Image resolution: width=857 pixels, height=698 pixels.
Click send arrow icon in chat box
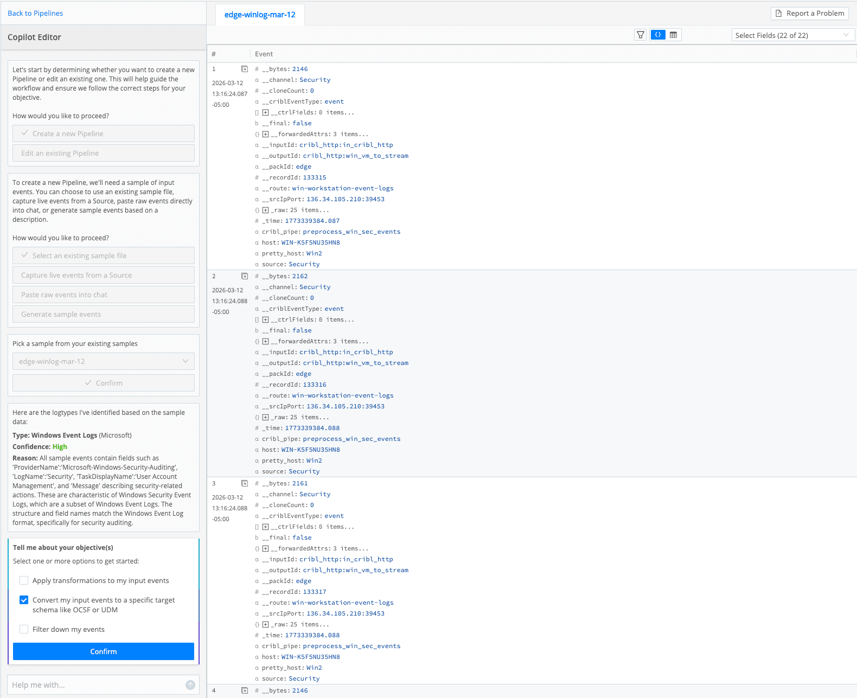[x=190, y=685]
